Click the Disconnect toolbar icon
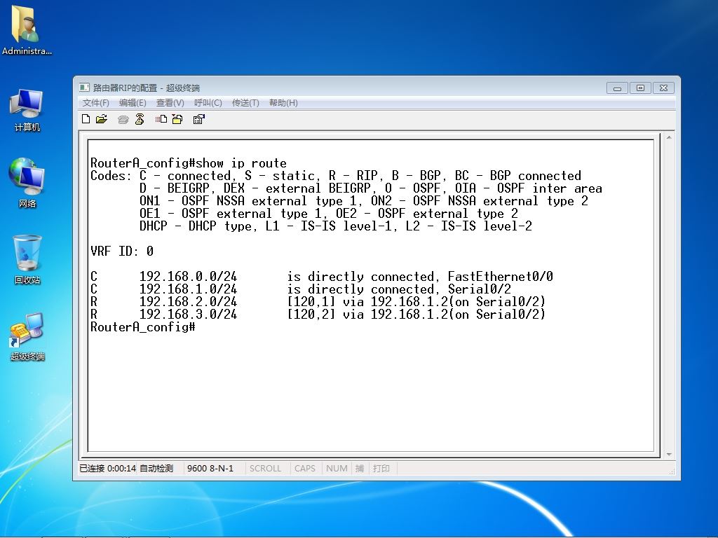This screenshot has width=718, height=538. pyautogui.click(x=140, y=119)
